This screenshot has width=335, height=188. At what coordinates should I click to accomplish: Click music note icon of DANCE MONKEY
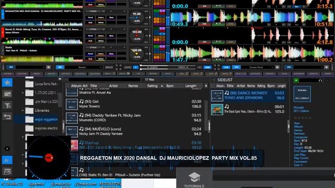227,93
